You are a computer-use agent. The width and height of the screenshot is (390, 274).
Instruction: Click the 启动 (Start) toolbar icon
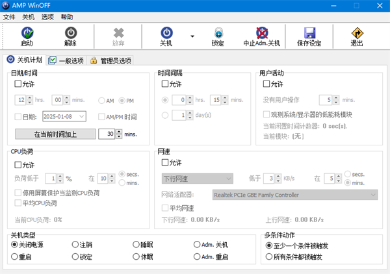tap(27, 33)
